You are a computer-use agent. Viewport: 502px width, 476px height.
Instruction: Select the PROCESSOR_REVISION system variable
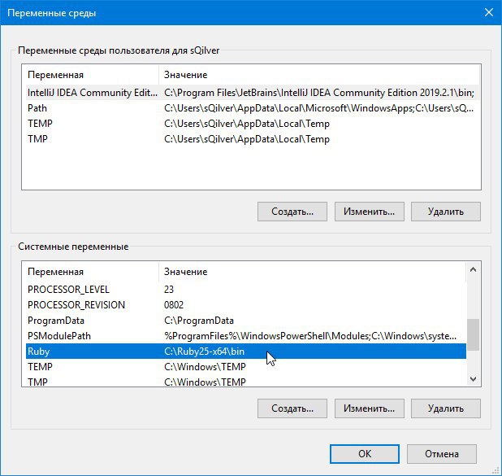pos(246,304)
